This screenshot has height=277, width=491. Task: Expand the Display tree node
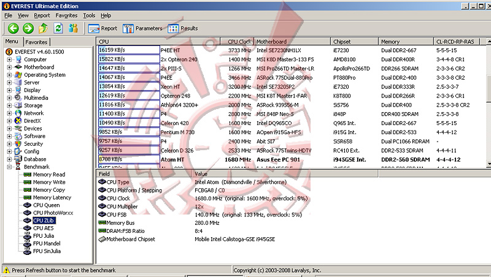[x=9, y=90]
